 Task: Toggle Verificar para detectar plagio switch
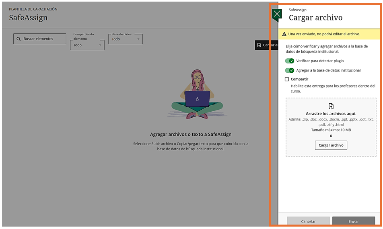(x=290, y=61)
